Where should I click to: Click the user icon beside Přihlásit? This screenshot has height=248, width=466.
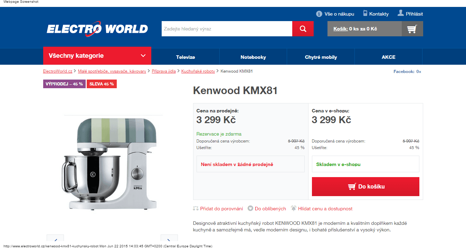[x=401, y=13]
